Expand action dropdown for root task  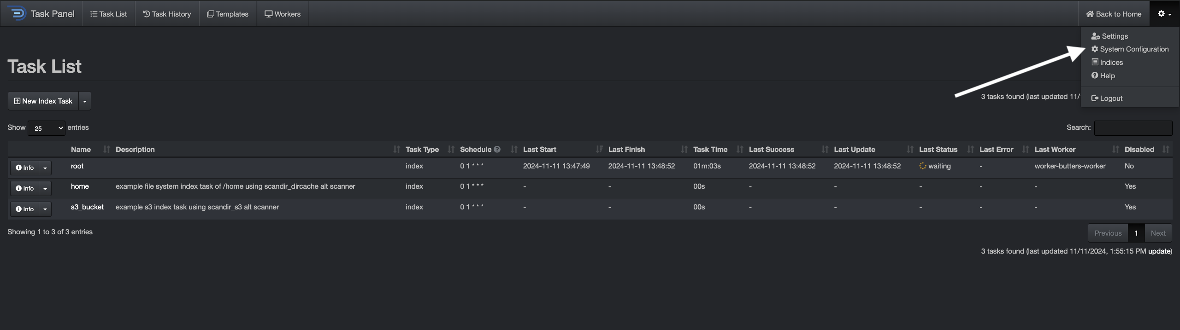(x=45, y=168)
